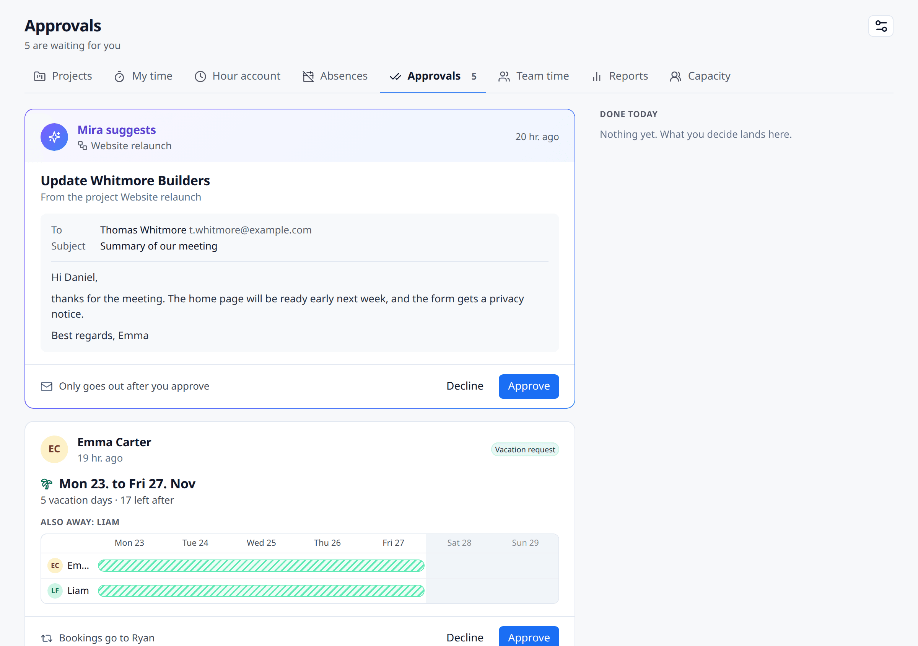This screenshot has width=918, height=646.
Task: Click the swap arrows icon by Bookings
Action: [x=47, y=638]
